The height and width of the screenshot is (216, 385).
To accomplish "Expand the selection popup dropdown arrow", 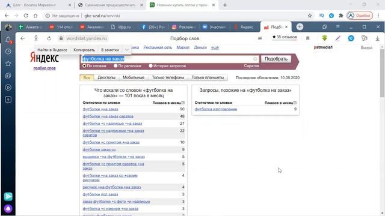I will 127,50.
